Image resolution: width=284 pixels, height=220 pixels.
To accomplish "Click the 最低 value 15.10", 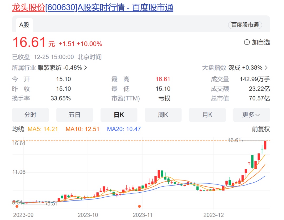I will click(x=163, y=89).
